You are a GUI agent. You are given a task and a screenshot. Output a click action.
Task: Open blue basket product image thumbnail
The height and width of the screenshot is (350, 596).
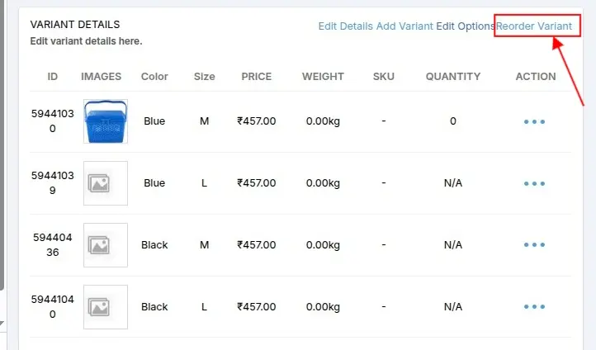106,121
